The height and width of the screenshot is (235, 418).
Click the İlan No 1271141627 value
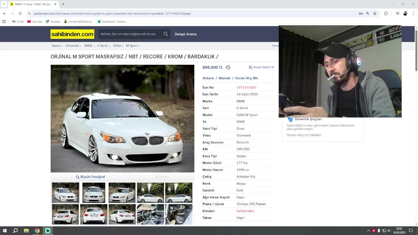(246, 87)
